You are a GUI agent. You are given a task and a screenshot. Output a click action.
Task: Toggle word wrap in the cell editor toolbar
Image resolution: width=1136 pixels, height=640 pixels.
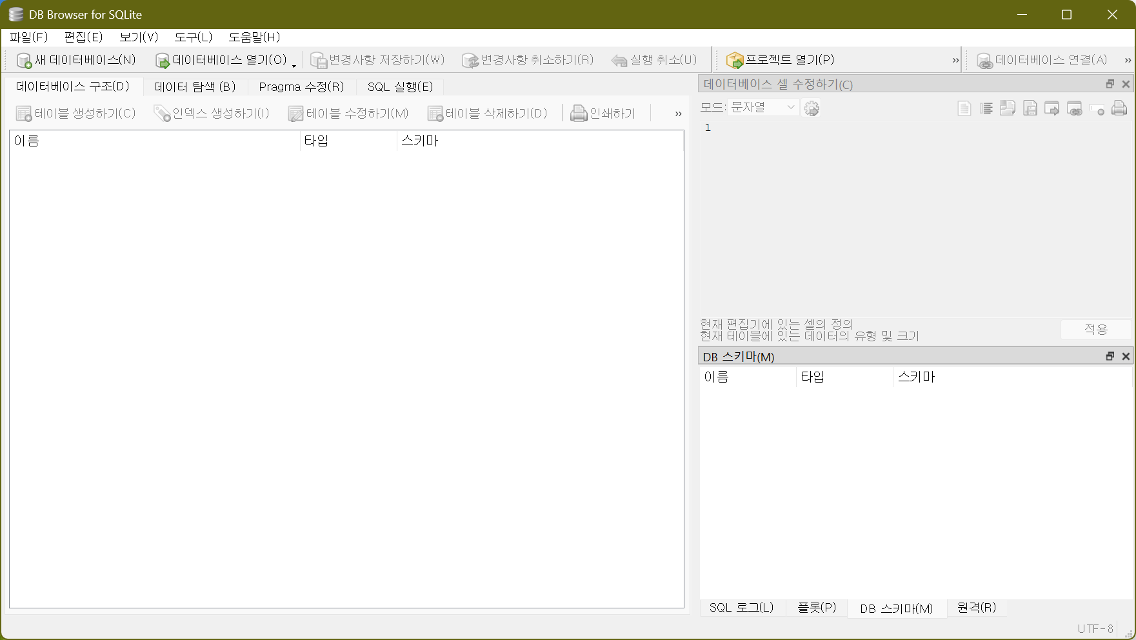click(964, 108)
